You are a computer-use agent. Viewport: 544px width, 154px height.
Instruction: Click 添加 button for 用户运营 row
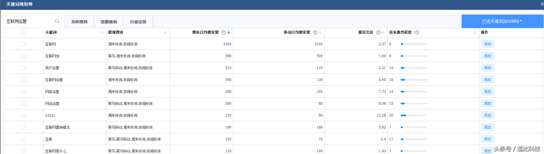(x=487, y=67)
